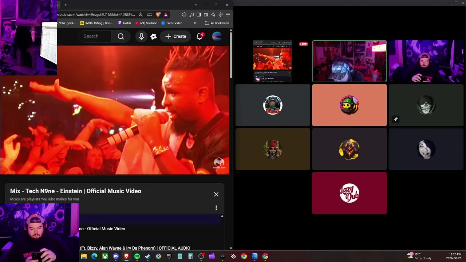Screen dimensions: 466x262
Task: Click the zoom magnifier in the address bar
Action: [x=141, y=15]
